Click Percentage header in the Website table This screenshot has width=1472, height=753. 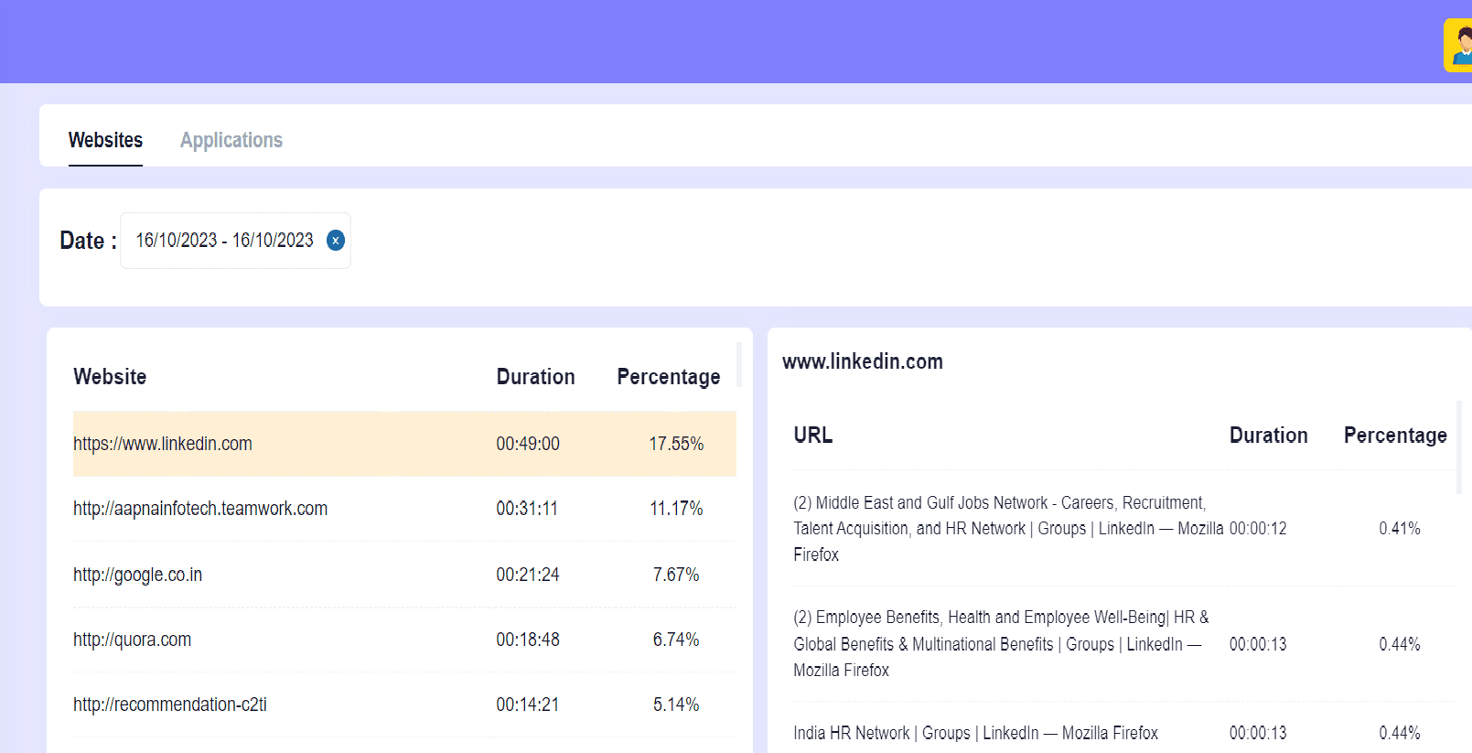tap(668, 377)
